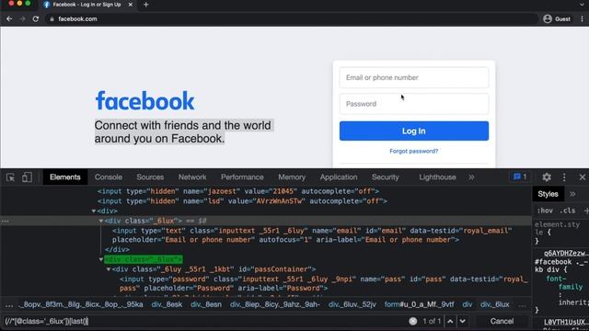Click the div._8esn breadcrumb
Screen dimensions: 589x331
pyautogui.click(x=206, y=304)
